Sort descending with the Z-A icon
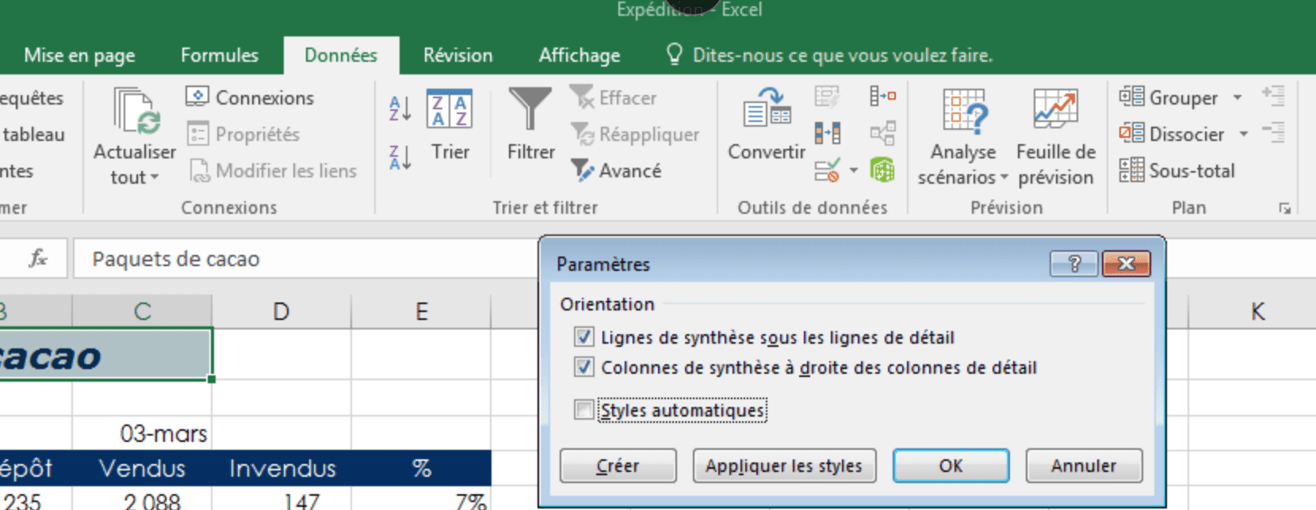 tap(400, 157)
